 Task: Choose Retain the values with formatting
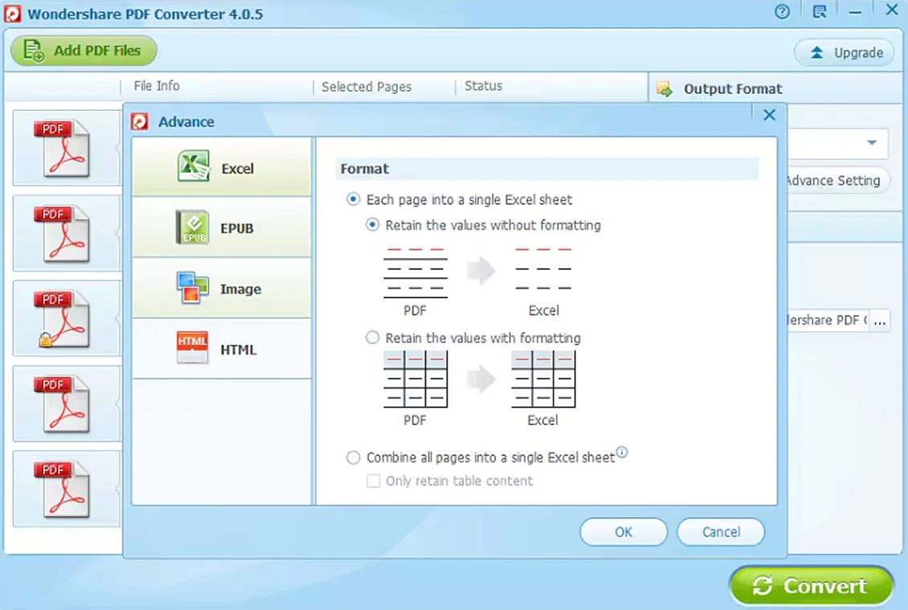pyautogui.click(x=372, y=338)
